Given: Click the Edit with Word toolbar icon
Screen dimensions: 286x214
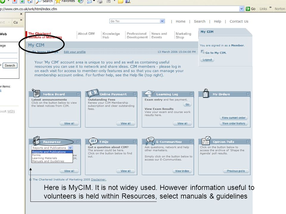Looking at the screenshot, I should click(x=108, y=1).
